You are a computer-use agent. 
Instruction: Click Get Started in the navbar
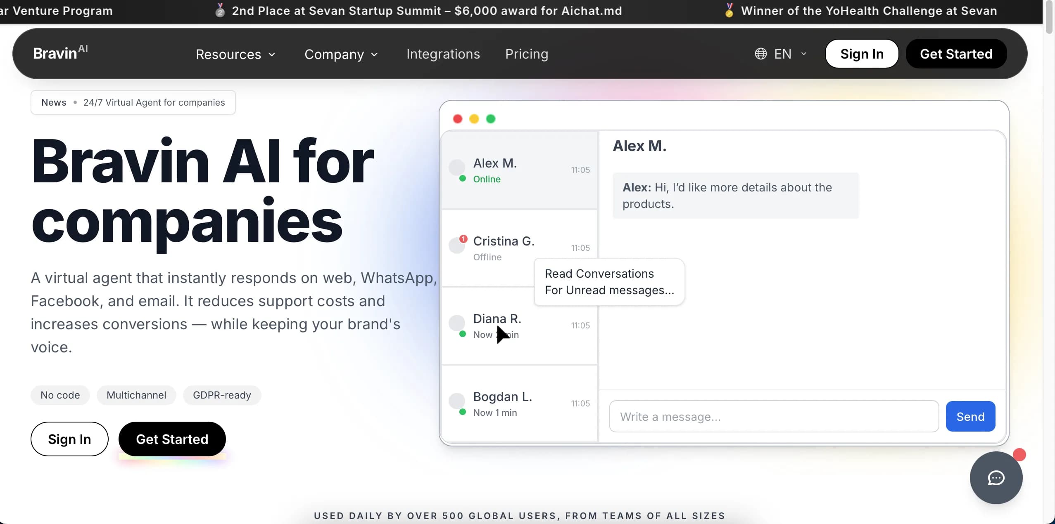956,54
